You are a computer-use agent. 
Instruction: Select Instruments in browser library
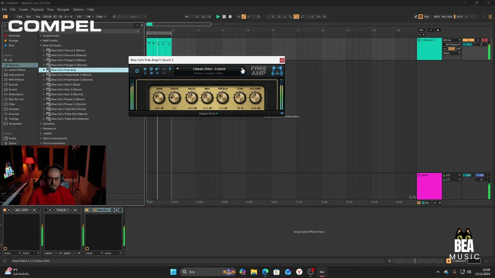point(16,75)
